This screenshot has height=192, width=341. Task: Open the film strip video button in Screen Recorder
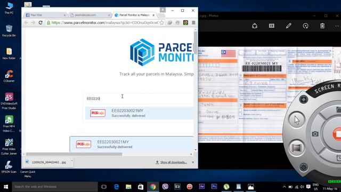click(296, 148)
